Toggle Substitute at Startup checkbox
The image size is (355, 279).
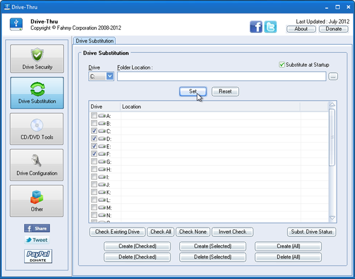282,65
